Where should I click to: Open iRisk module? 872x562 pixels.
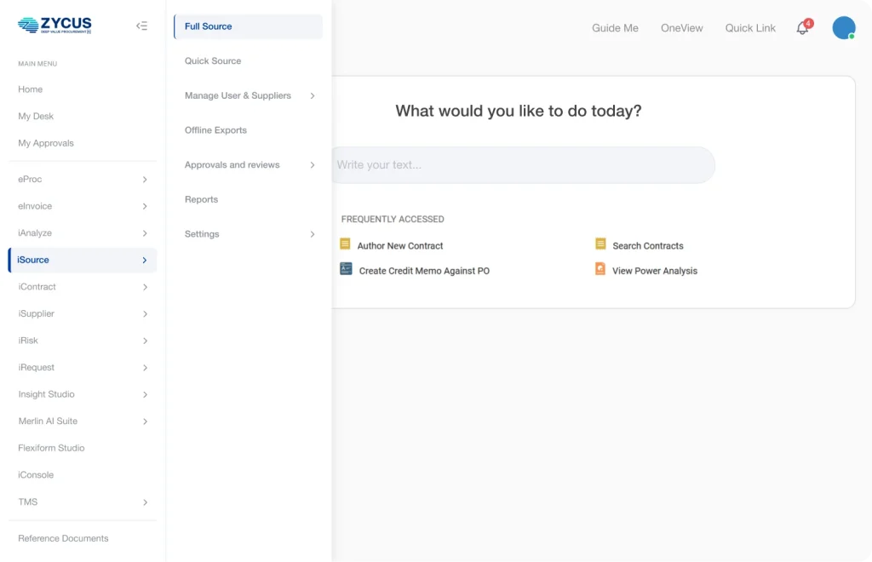[28, 341]
